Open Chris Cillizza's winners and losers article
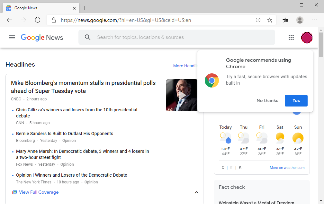324x204 pixels. click(76, 113)
